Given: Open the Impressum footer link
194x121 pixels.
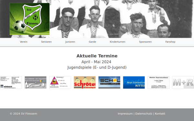Looking at the screenshot, I should [125, 114].
